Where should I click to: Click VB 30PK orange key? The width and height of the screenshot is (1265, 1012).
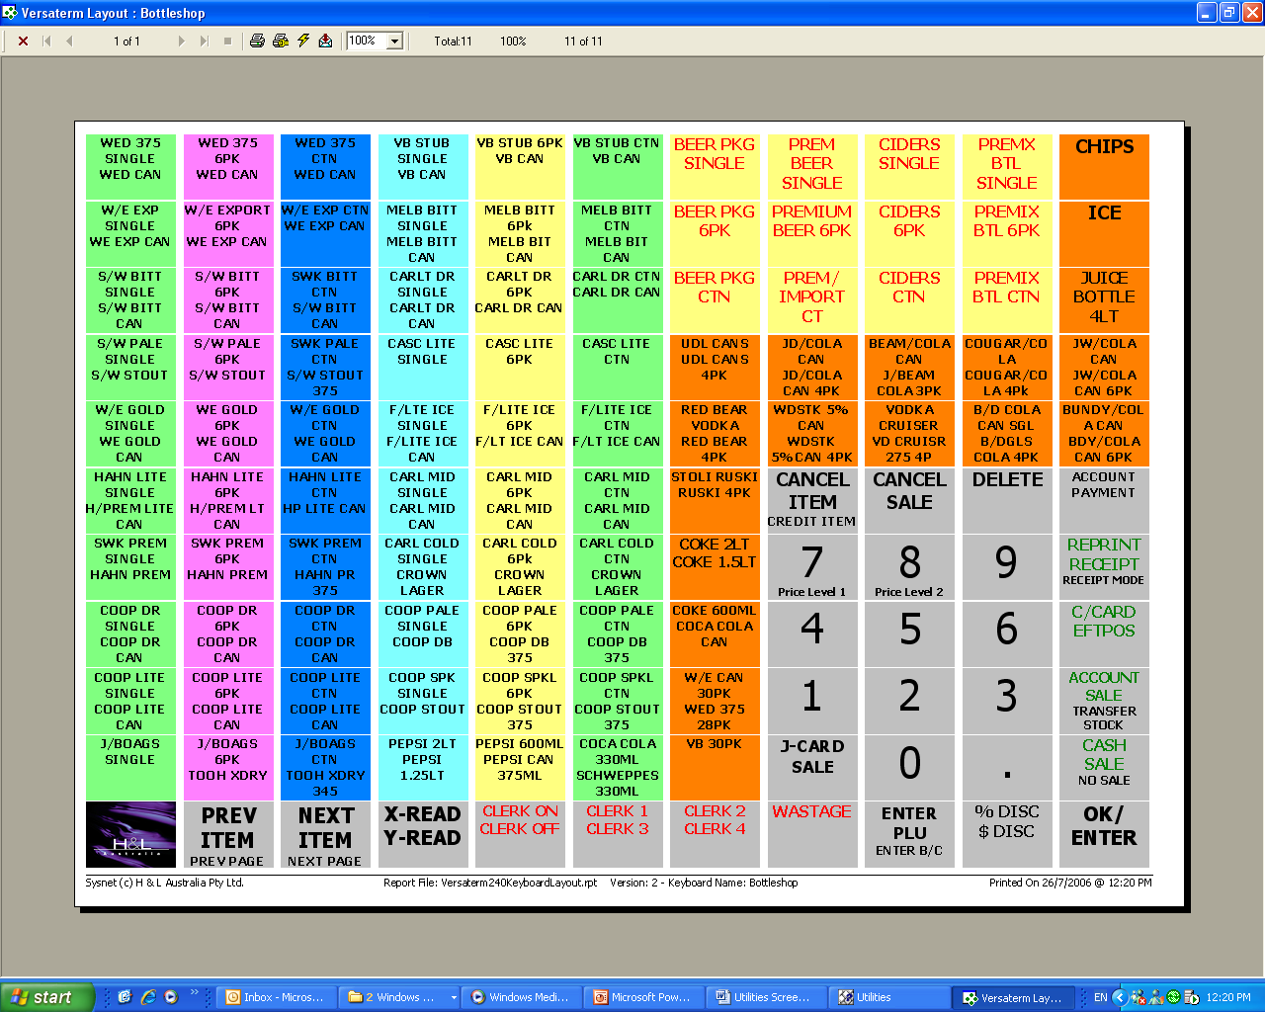coord(715,767)
